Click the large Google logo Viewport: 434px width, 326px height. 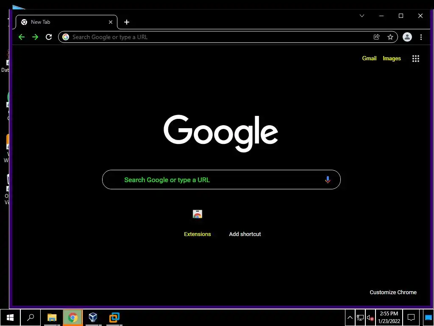[221, 133]
